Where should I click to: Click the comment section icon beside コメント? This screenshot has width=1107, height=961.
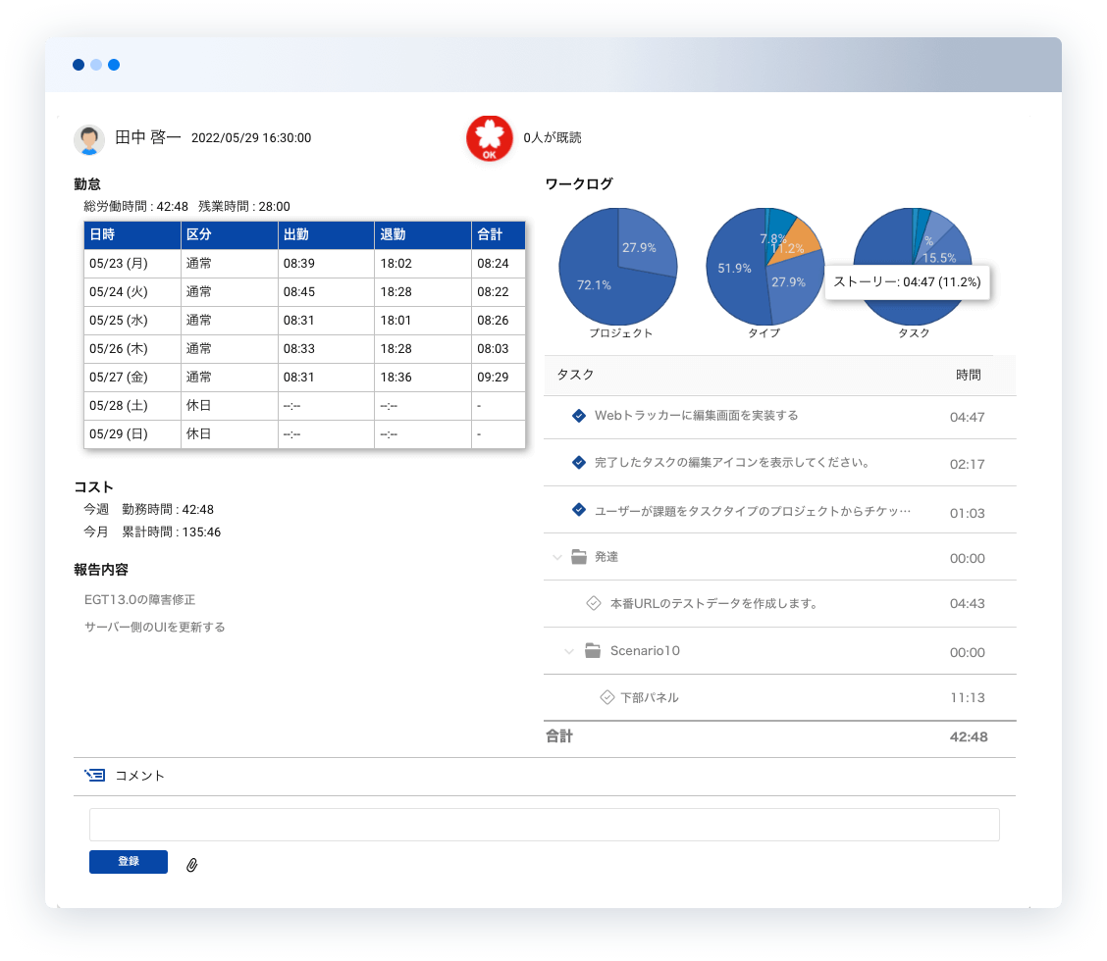point(94,776)
